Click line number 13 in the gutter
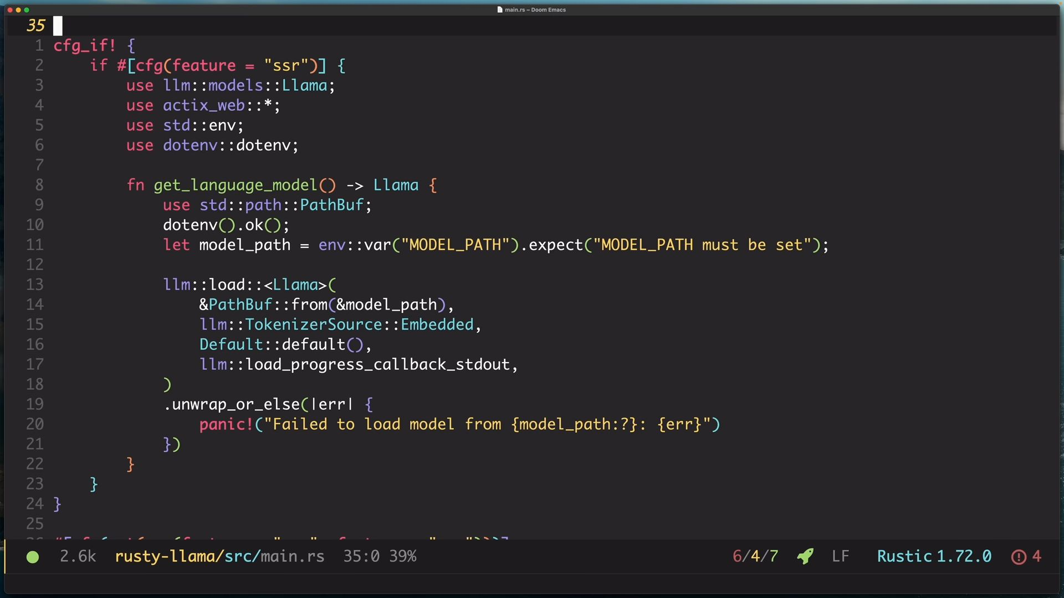This screenshot has width=1064, height=598. pos(34,285)
